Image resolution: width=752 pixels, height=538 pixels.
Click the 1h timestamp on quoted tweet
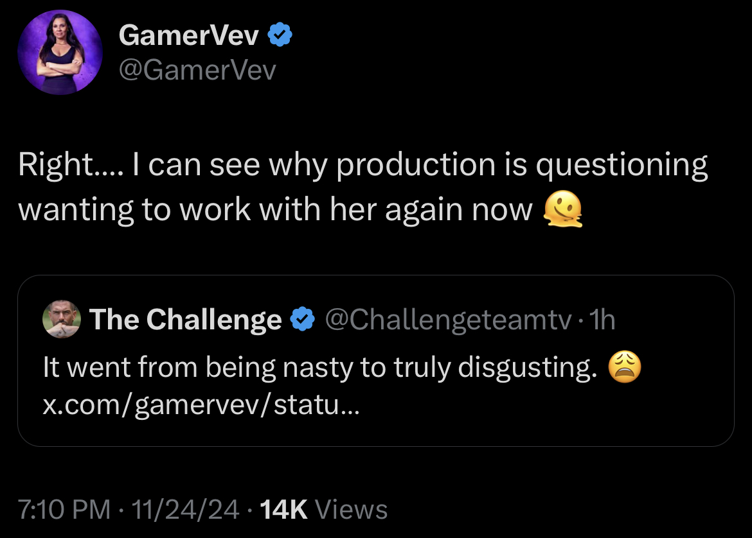(x=602, y=319)
